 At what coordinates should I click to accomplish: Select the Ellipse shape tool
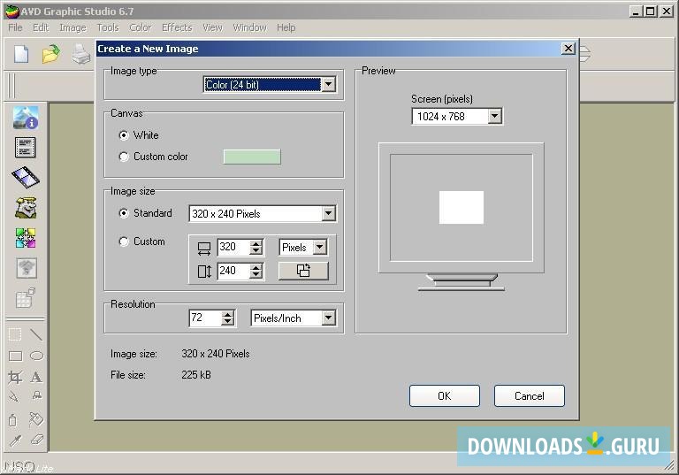coord(37,356)
